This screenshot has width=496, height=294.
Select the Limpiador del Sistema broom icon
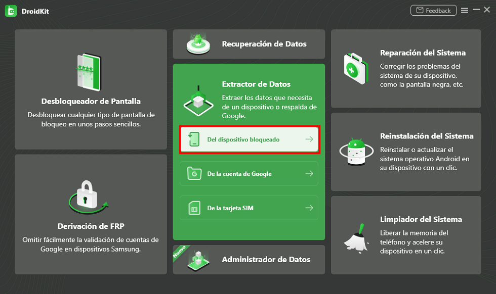pos(356,238)
